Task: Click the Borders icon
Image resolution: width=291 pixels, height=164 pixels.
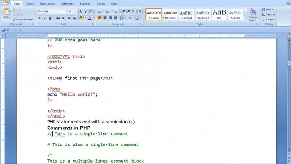Action: click(137, 18)
